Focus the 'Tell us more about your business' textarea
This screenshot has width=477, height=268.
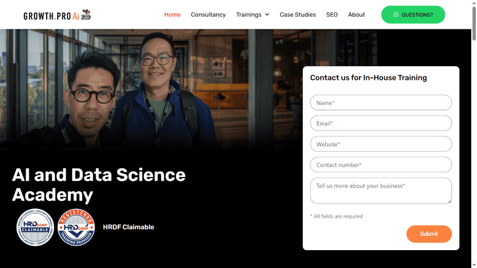pyautogui.click(x=379, y=190)
